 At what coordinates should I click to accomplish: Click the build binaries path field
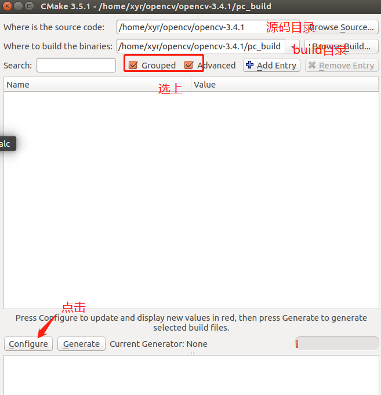[201, 46]
